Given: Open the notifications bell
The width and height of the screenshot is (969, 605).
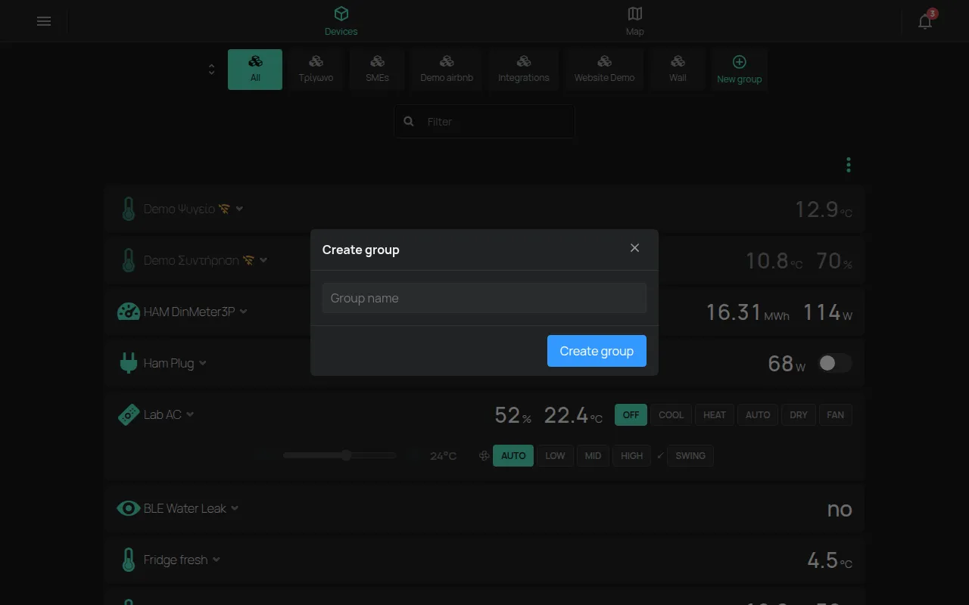Looking at the screenshot, I should (925, 21).
